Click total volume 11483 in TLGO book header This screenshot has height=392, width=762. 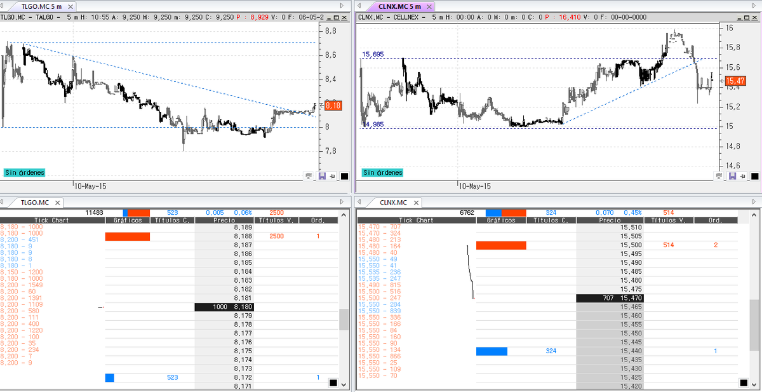coord(93,212)
